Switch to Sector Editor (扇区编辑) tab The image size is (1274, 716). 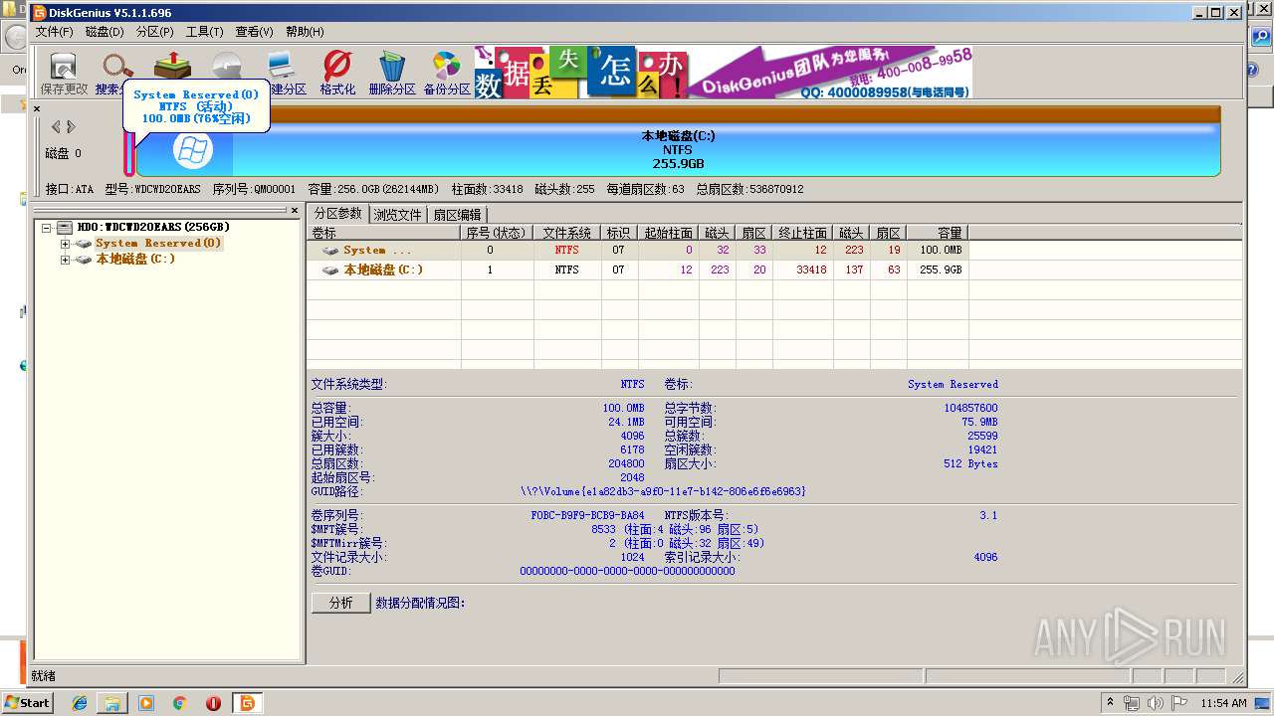[458, 215]
